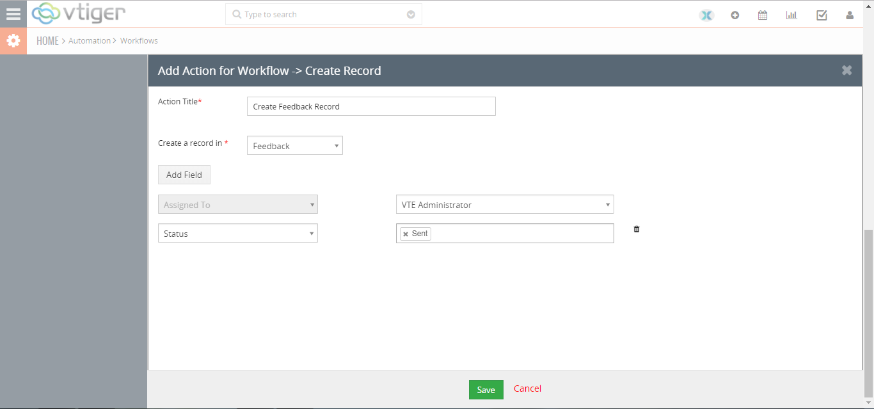Save the workflow action
Screen dimensions: 874x409
click(486, 390)
